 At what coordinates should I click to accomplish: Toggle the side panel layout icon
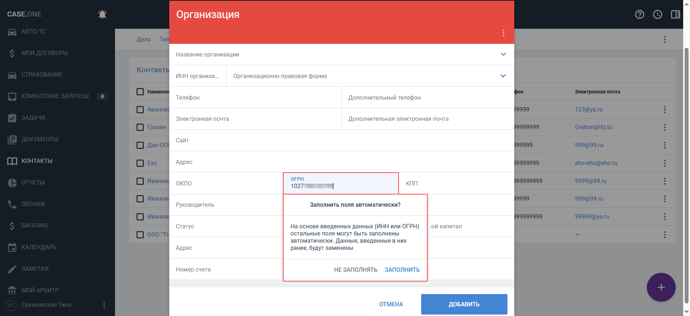(675, 14)
